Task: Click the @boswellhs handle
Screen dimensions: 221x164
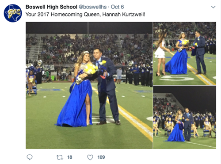Action: coord(92,7)
